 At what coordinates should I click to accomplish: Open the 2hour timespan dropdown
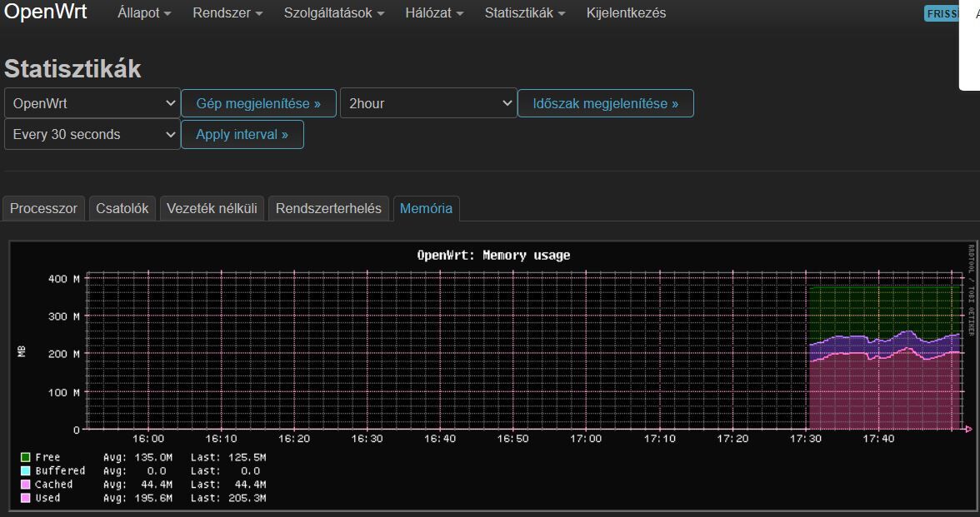428,103
